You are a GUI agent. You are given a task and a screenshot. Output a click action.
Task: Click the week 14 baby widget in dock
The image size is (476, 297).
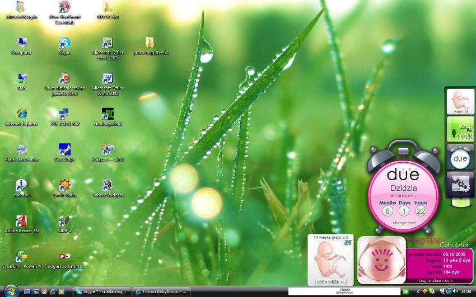point(460,101)
